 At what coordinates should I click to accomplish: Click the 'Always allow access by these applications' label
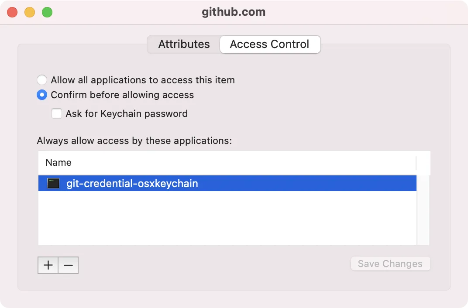(x=134, y=141)
